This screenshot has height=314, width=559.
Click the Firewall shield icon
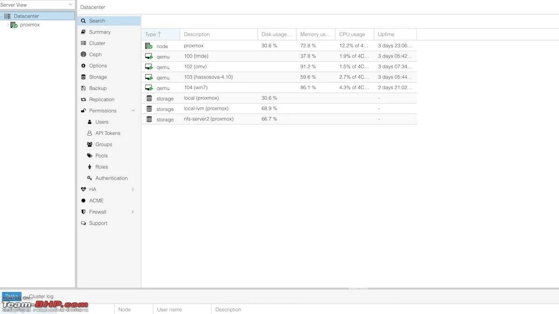tap(83, 212)
